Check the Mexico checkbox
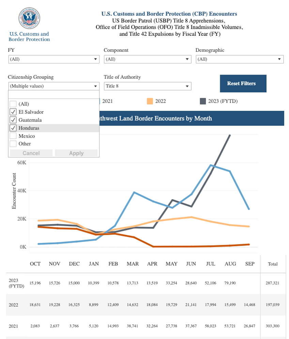 [13, 136]
